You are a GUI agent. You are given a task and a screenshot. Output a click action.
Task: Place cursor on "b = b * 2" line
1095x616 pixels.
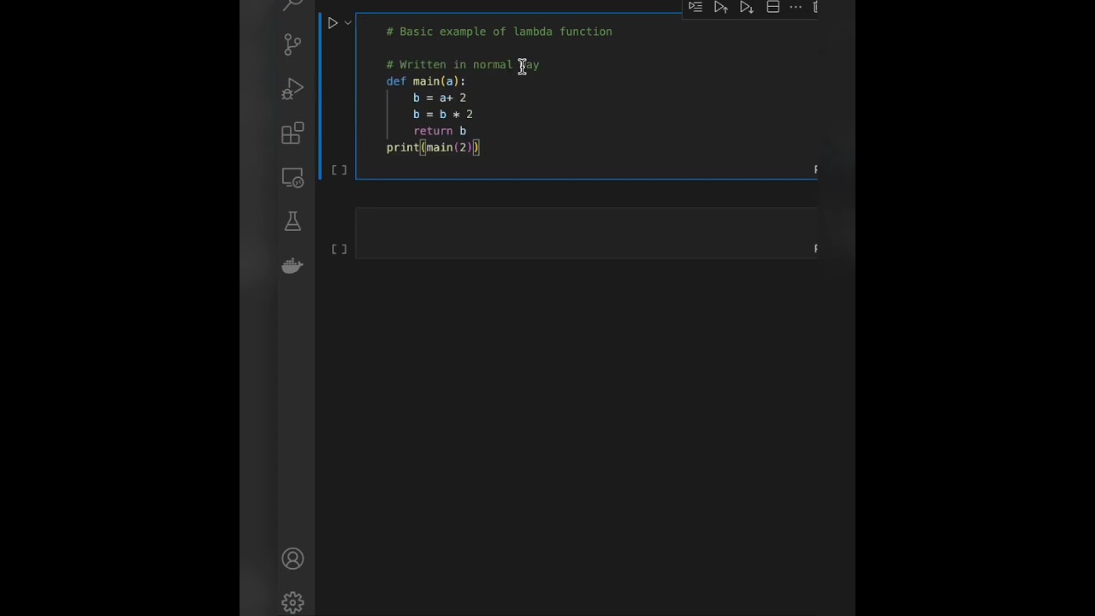[x=443, y=115]
